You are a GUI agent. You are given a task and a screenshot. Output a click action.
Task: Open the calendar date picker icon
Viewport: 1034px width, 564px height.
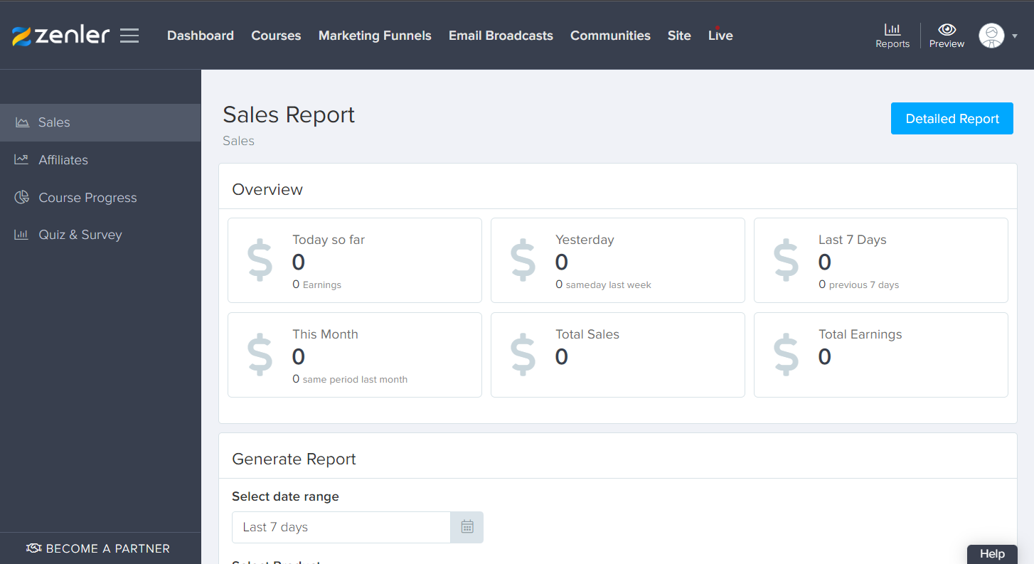(x=467, y=527)
